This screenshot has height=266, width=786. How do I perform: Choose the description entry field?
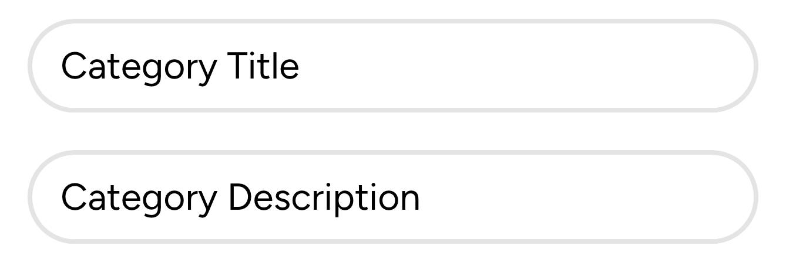point(392,197)
